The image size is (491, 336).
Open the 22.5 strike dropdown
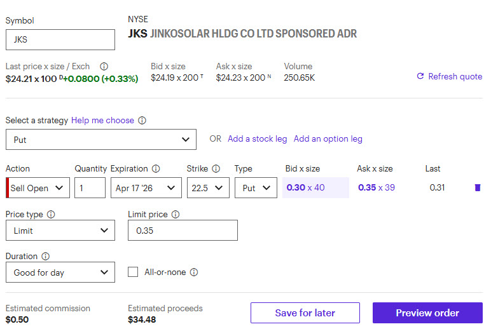pos(208,188)
